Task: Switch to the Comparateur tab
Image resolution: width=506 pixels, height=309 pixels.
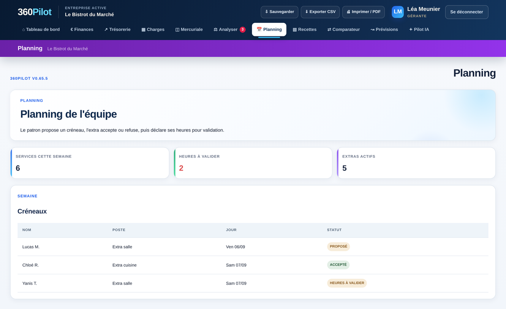Action: [x=344, y=30]
